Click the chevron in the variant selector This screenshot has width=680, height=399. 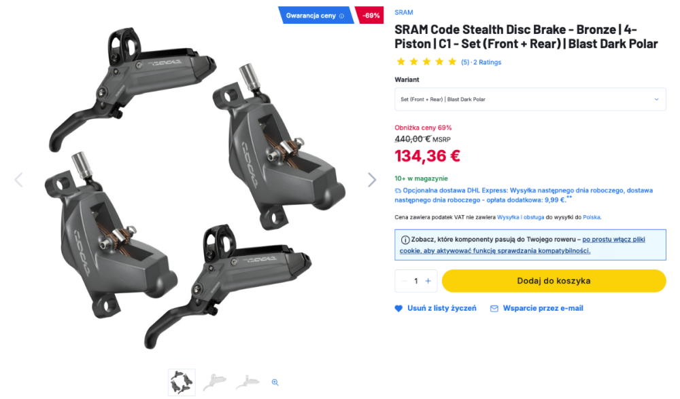pyautogui.click(x=657, y=99)
